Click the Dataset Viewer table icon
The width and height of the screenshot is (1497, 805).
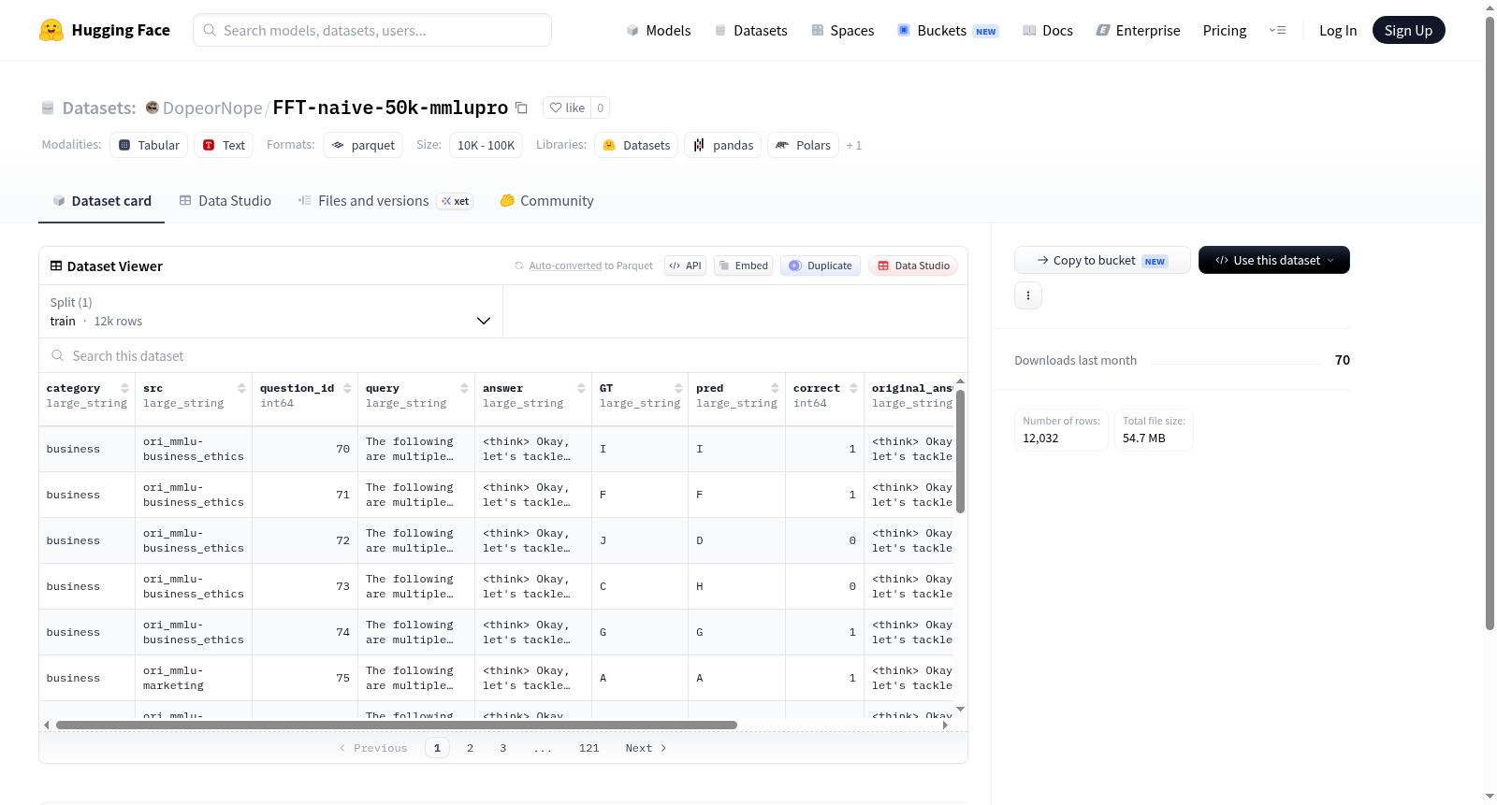pos(56,266)
